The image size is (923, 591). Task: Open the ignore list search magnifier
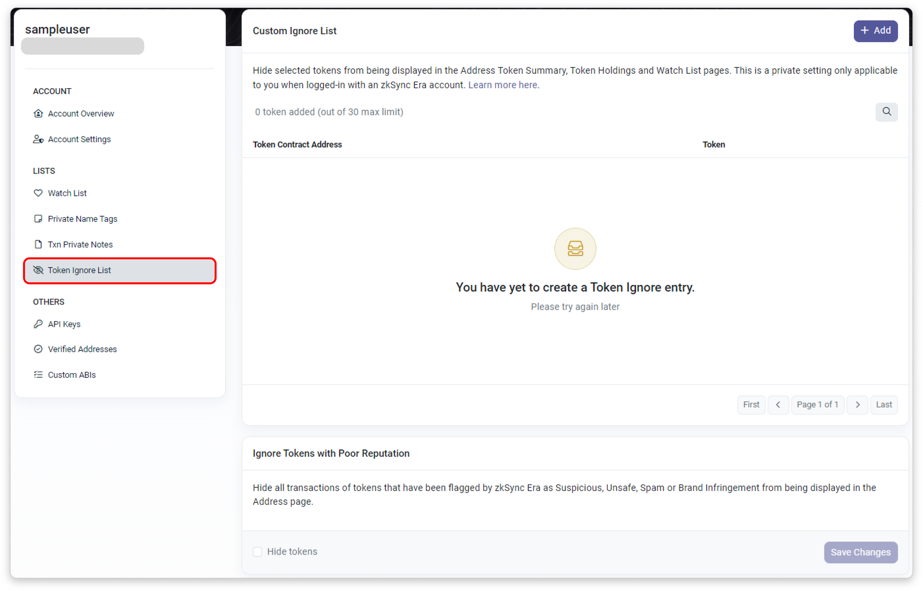click(x=887, y=112)
